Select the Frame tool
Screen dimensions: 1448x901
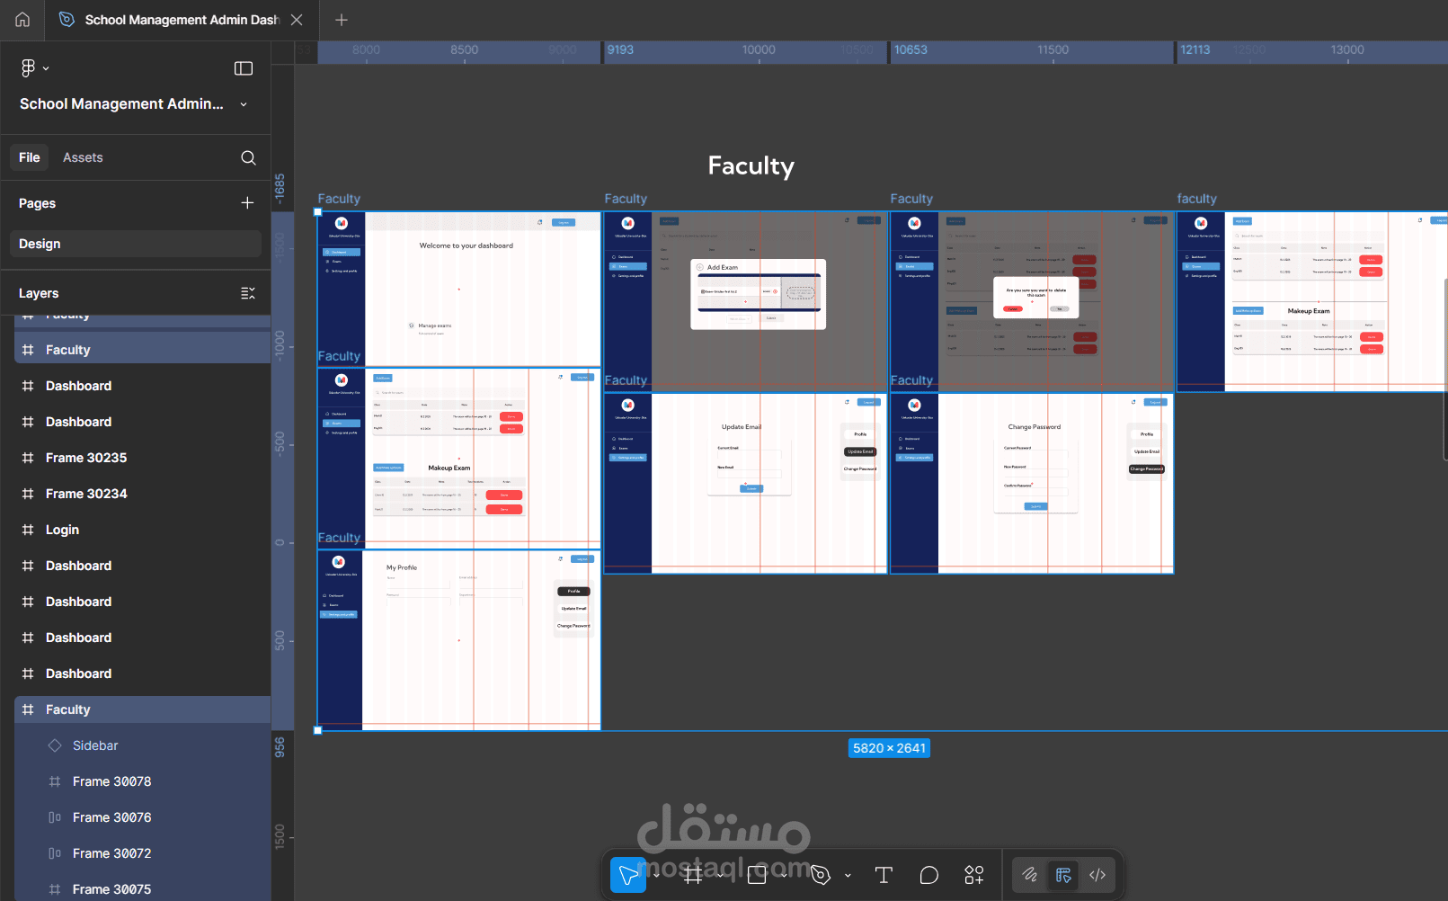(693, 875)
